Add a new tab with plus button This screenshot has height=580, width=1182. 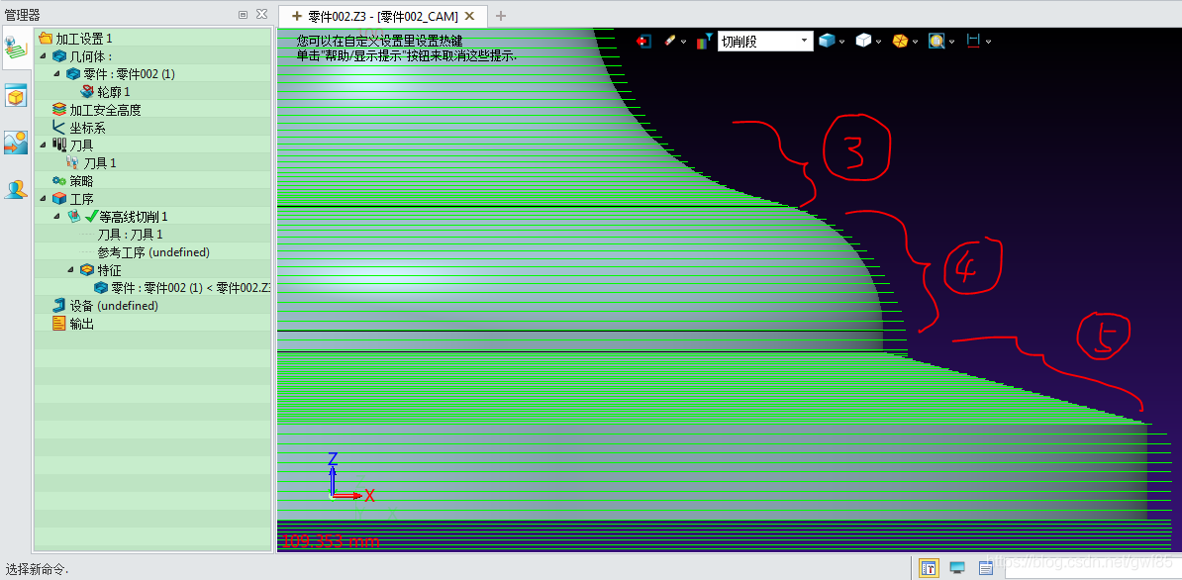pyautogui.click(x=501, y=16)
